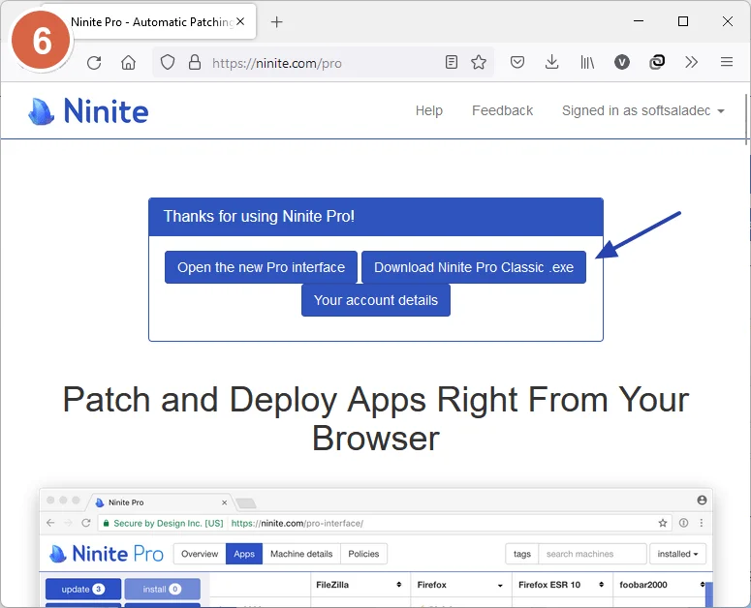Expand the Signed in as softsaladec menu
The height and width of the screenshot is (608, 751).
click(x=642, y=110)
